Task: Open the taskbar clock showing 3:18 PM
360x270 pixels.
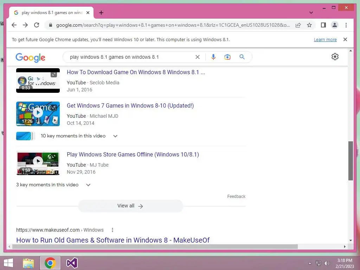Action: 345,263
